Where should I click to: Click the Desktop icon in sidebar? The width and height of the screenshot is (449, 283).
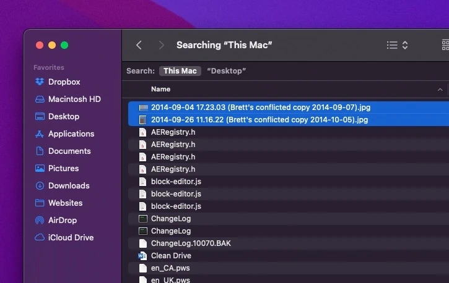pos(40,117)
